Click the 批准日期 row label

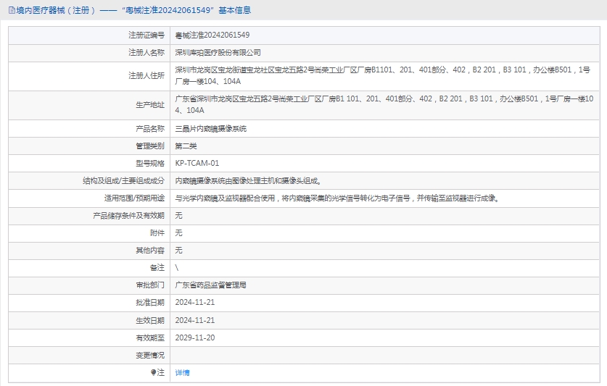(x=149, y=303)
